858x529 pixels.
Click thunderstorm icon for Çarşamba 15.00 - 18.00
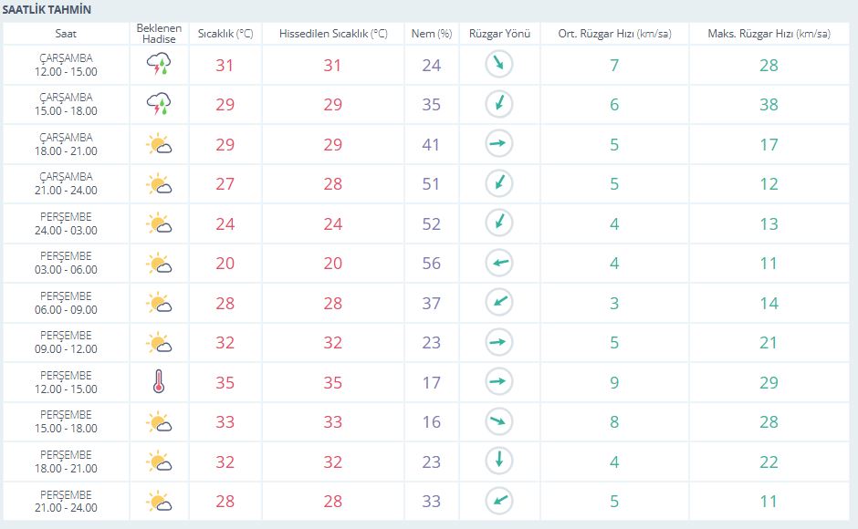(159, 104)
